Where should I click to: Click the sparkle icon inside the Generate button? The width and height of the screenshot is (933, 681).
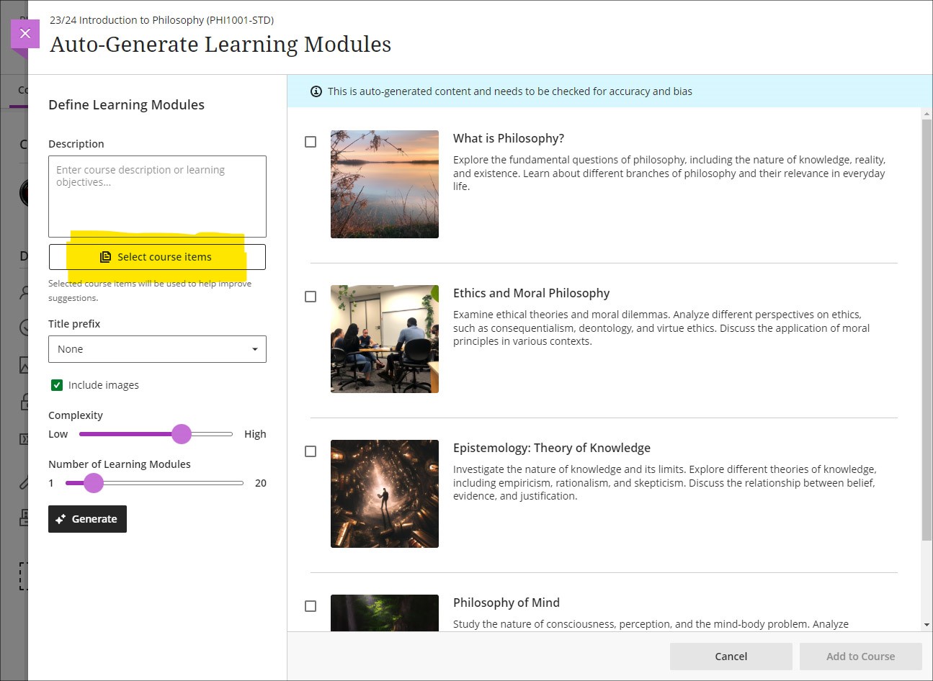59,518
